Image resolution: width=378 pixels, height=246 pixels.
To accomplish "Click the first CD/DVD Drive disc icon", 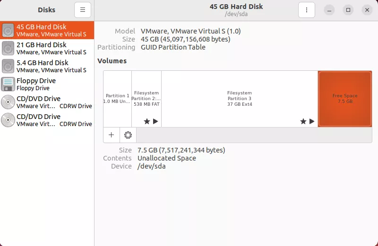I will (x=8, y=102).
